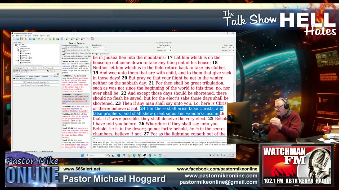Screen dimensions: 339x190
Task: Click the green refresh toolbar icon
Action: coord(50,39)
